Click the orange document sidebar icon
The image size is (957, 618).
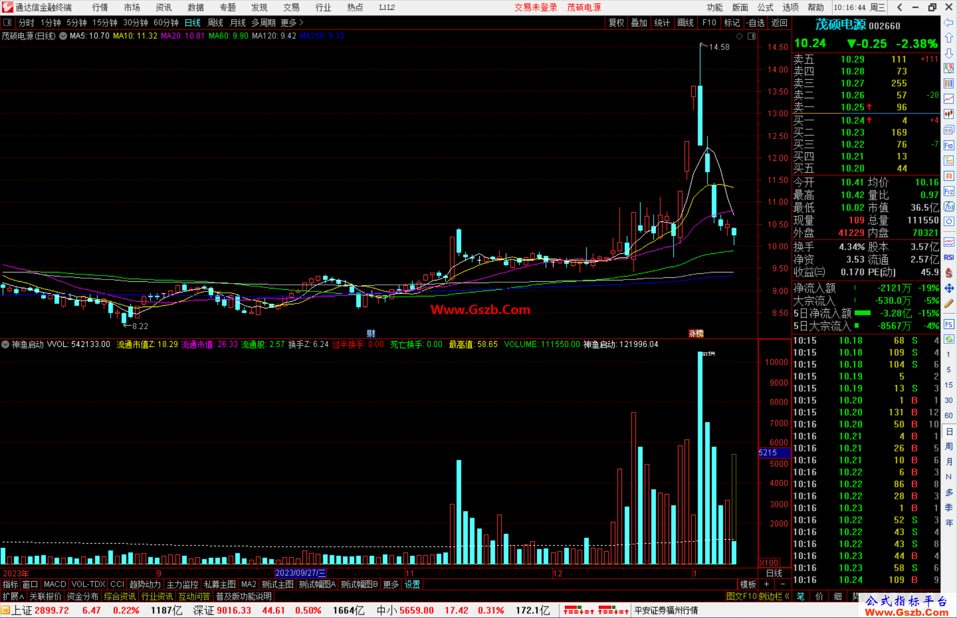949,176
